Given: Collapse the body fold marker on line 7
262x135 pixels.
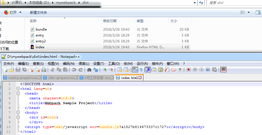Looking at the screenshot, I should [x=18, y=113].
